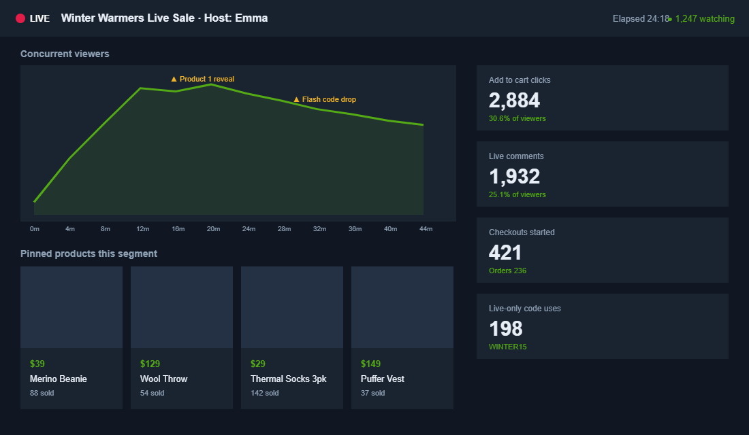Viewport: 749px width, 435px height.
Task: Select the Wool Throw product name
Action: (x=164, y=379)
